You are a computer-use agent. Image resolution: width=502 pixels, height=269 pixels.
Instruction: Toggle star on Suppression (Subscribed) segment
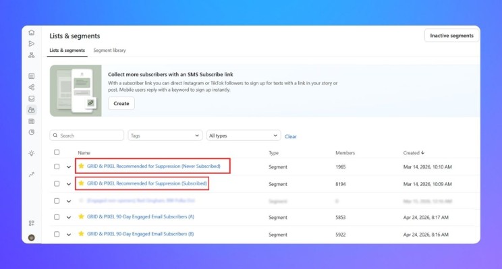[x=82, y=183]
